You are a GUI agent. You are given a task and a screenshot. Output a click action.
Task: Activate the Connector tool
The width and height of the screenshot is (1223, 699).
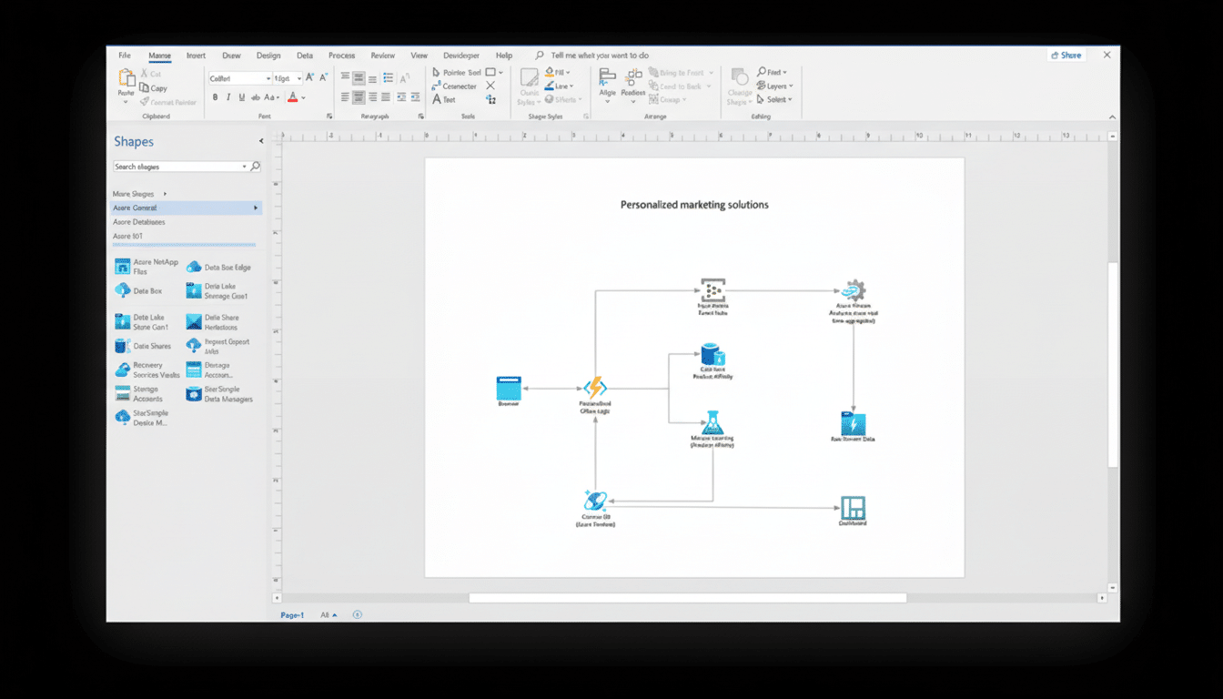457,86
